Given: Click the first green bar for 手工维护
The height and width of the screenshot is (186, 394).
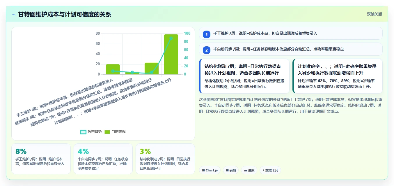Looking at the screenshot, I should pos(113,69).
